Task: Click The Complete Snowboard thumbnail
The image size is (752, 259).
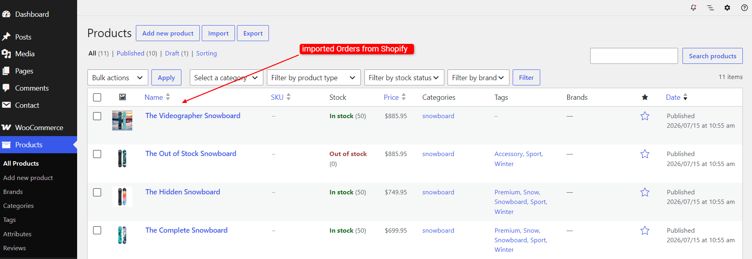Action: pos(122,235)
